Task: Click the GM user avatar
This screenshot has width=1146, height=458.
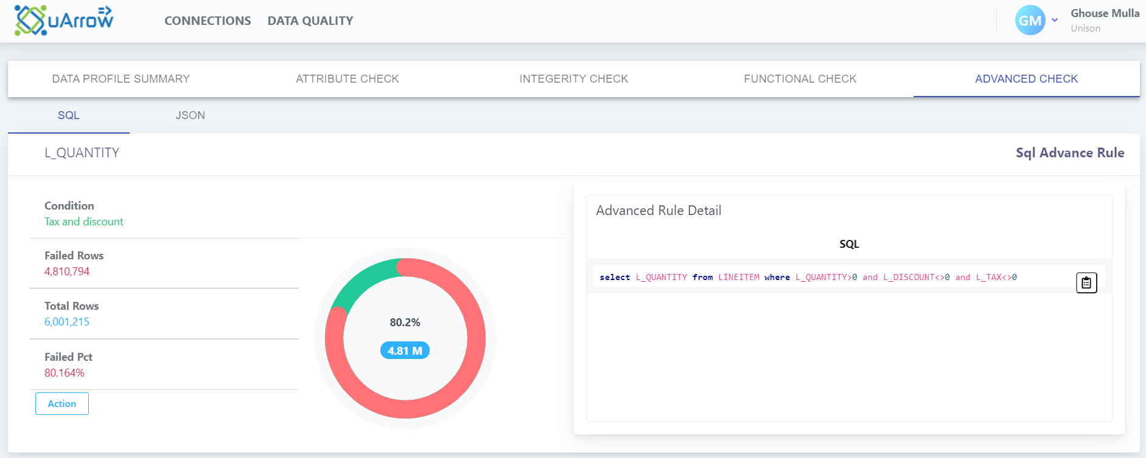Action: pos(1030,20)
